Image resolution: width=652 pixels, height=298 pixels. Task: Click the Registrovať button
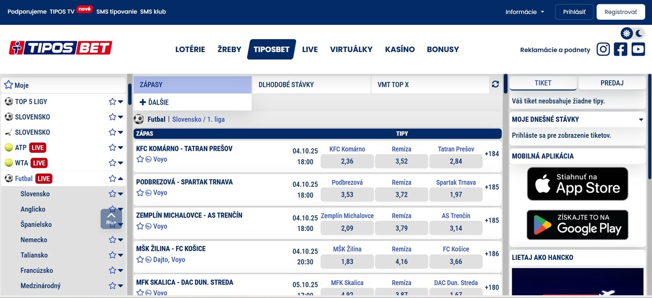[621, 12]
